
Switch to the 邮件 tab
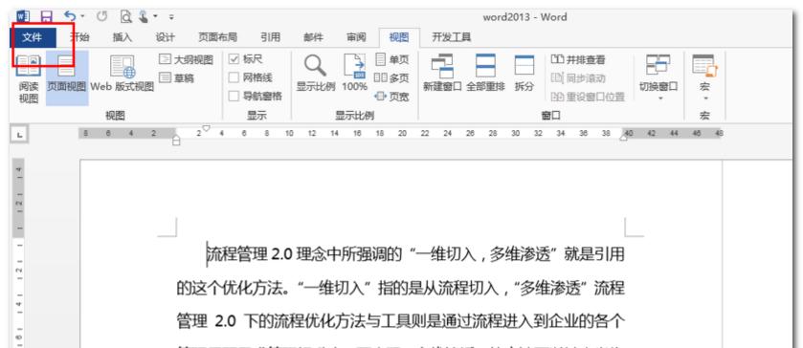click(313, 37)
